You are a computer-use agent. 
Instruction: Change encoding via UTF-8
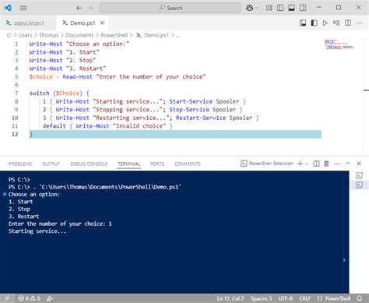coord(286,298)
